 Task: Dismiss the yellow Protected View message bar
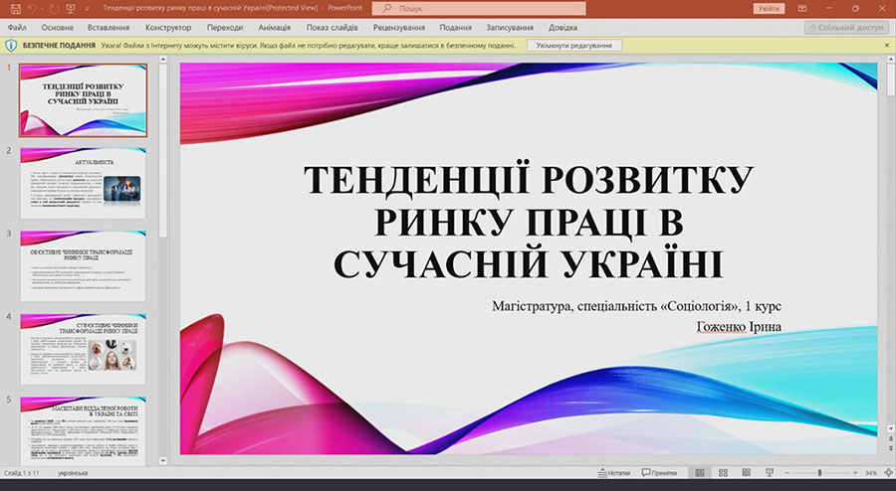pos(887,46)
